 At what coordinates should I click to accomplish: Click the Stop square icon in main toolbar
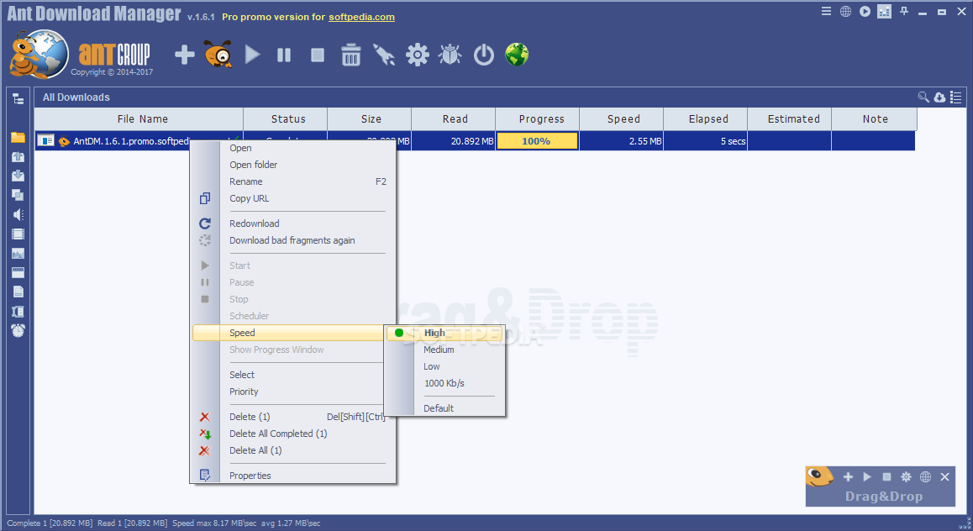coord(318,55)
